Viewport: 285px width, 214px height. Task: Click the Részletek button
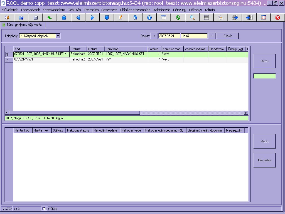(264, 160)
